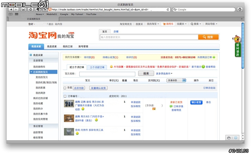Image resolution: width=251 pixels, height=154 pixels.
Task: Click the yellow badge icon on second product
Action: 96,120
